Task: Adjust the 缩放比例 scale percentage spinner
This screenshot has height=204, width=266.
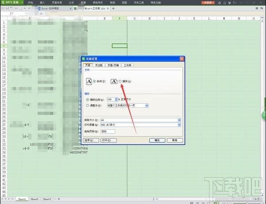Action: (116, 100)
